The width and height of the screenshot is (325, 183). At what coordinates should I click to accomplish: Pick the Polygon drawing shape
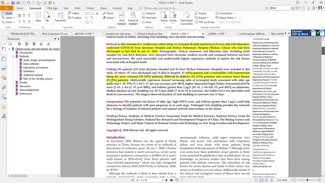coord(87,22)
